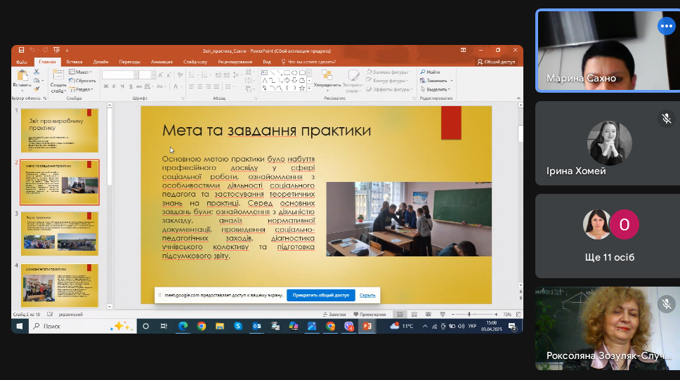This screenshot has height=380, width=680.
Task: Start slideshow from beginning via quick access icon
Action: click(x=56, y=51)
